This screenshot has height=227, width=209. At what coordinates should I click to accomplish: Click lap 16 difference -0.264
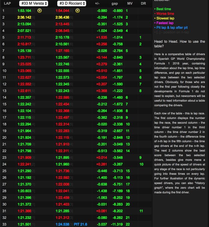pos(102,111)
